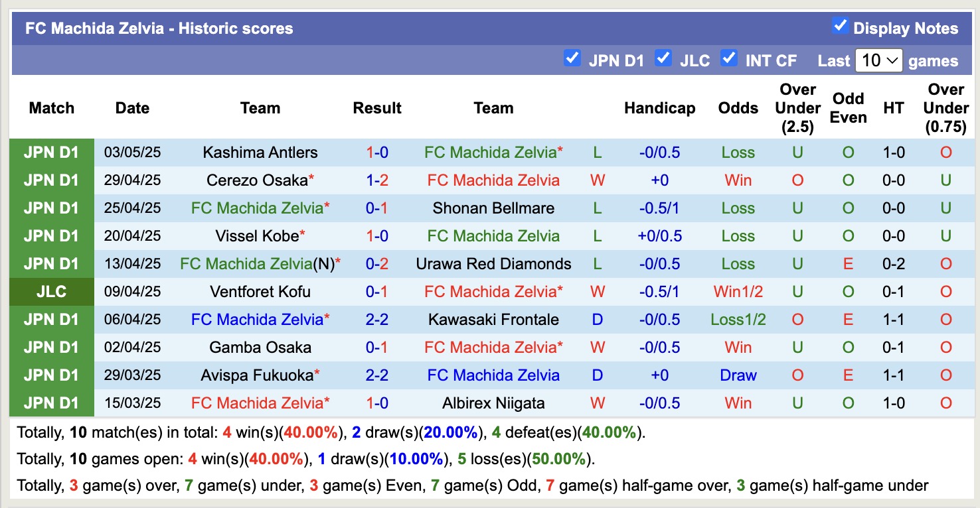
Task: Click the 1-0 result against Kashima Antlers
Action: pos(377,152)
